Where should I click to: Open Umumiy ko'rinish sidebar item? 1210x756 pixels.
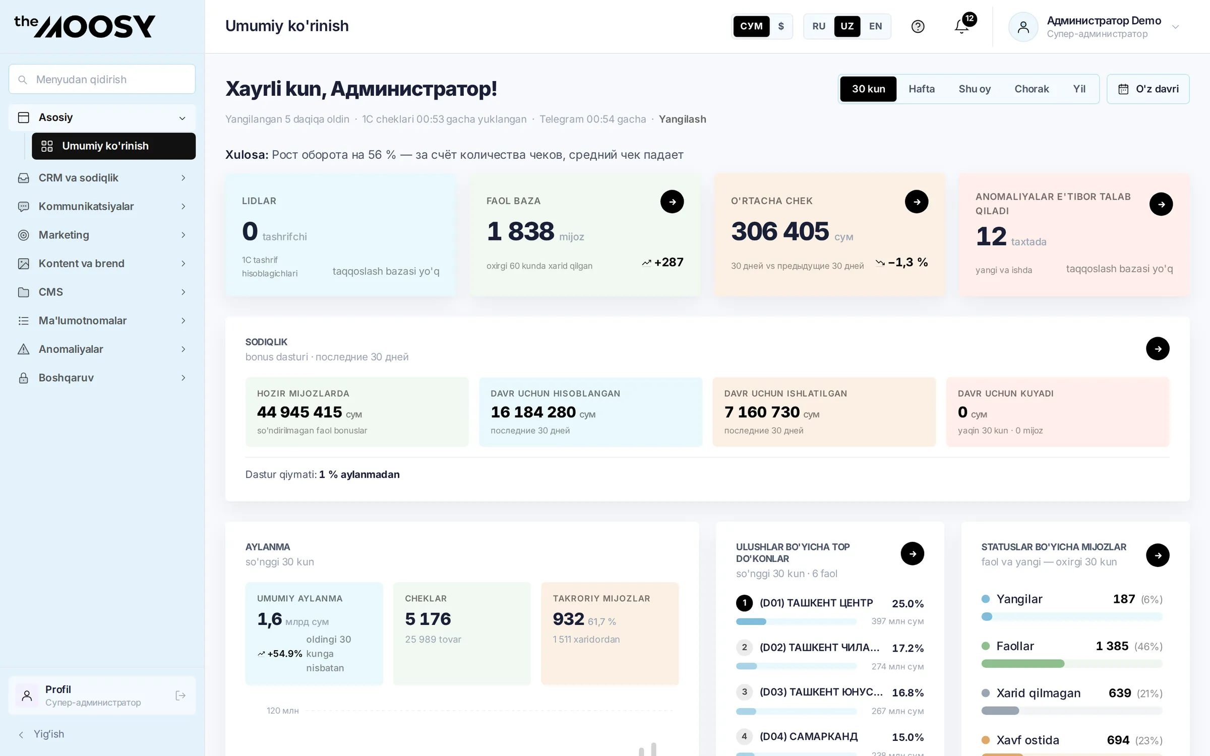[x=113, y=146]
